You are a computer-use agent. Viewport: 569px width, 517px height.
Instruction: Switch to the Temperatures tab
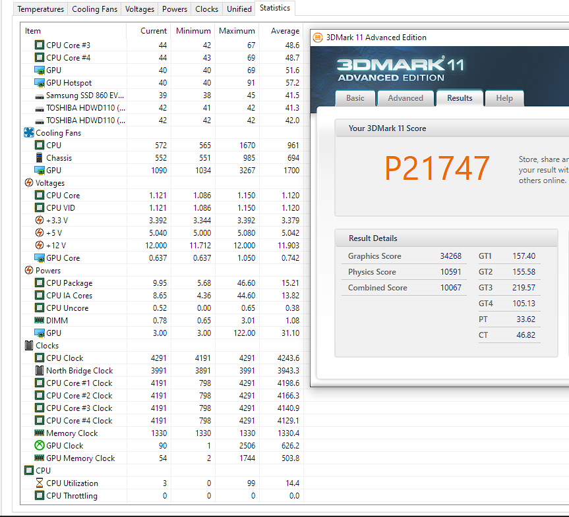pyautogui.click(x=41, y=9)
